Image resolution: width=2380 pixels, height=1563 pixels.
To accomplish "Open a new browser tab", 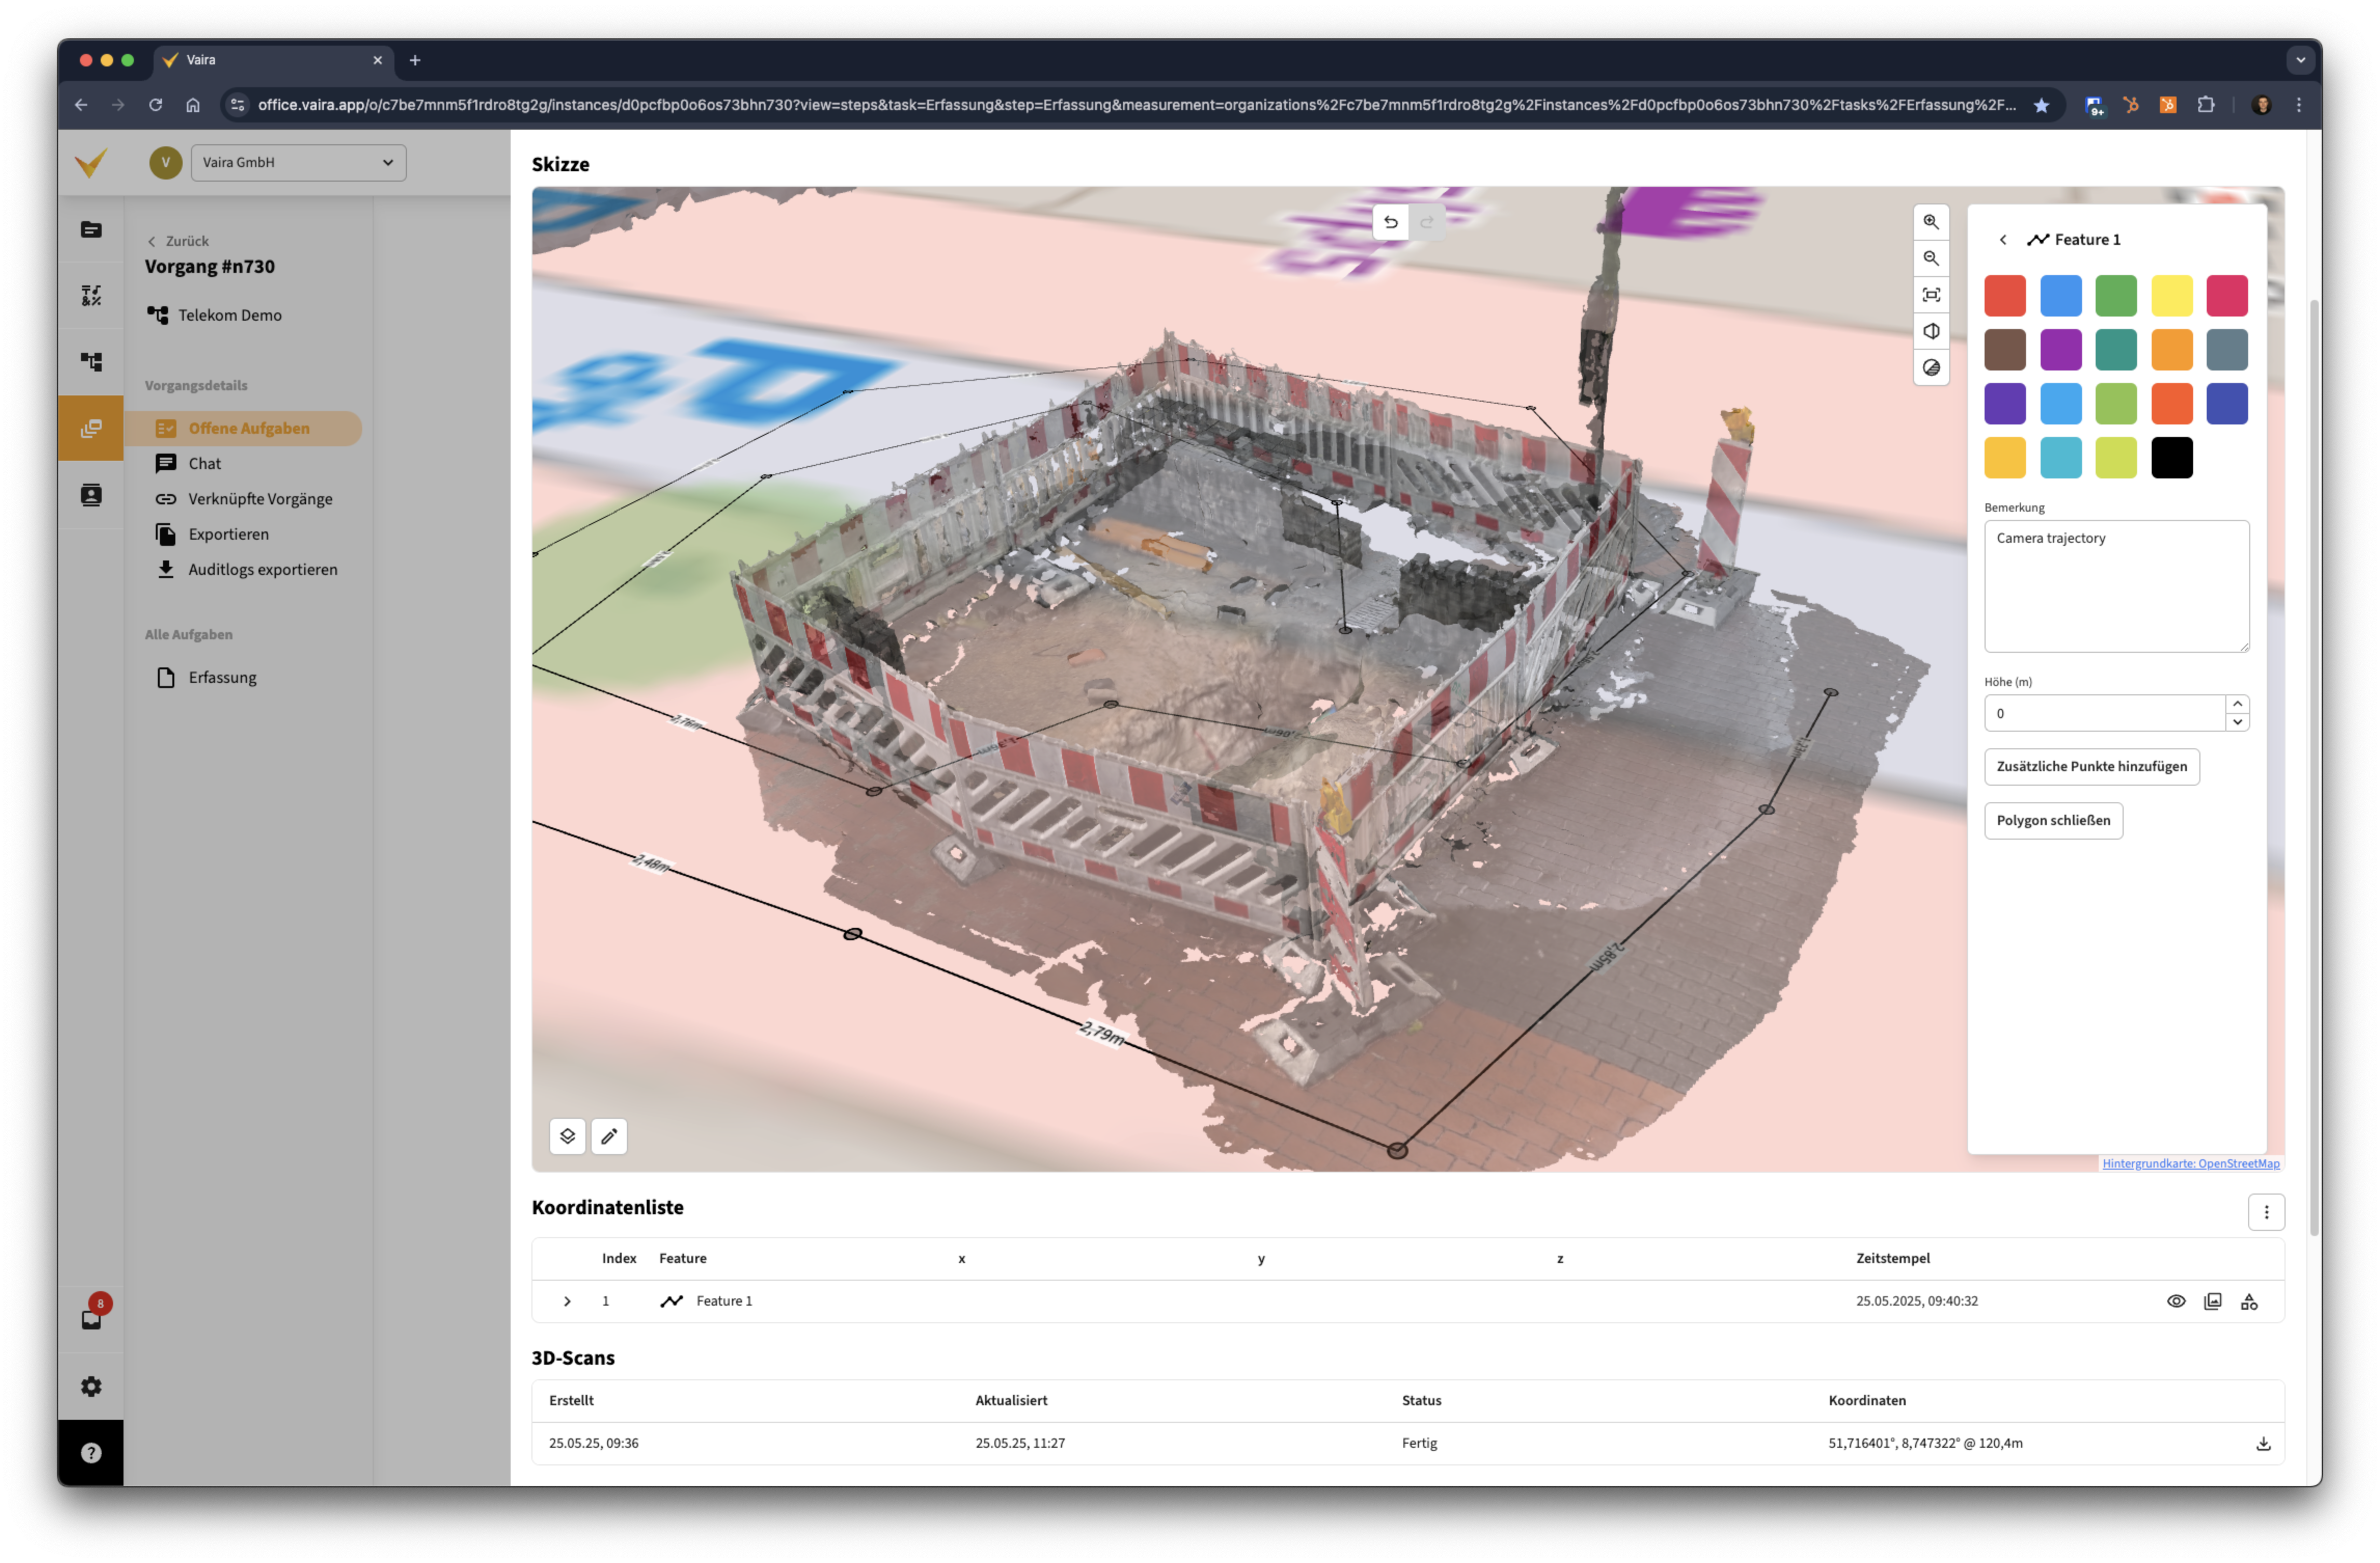I will tap(415, 60).
